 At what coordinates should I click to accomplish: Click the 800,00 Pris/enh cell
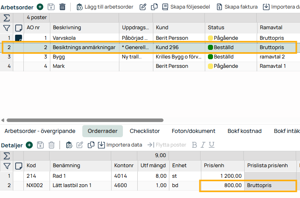click(x=222, y=186)
